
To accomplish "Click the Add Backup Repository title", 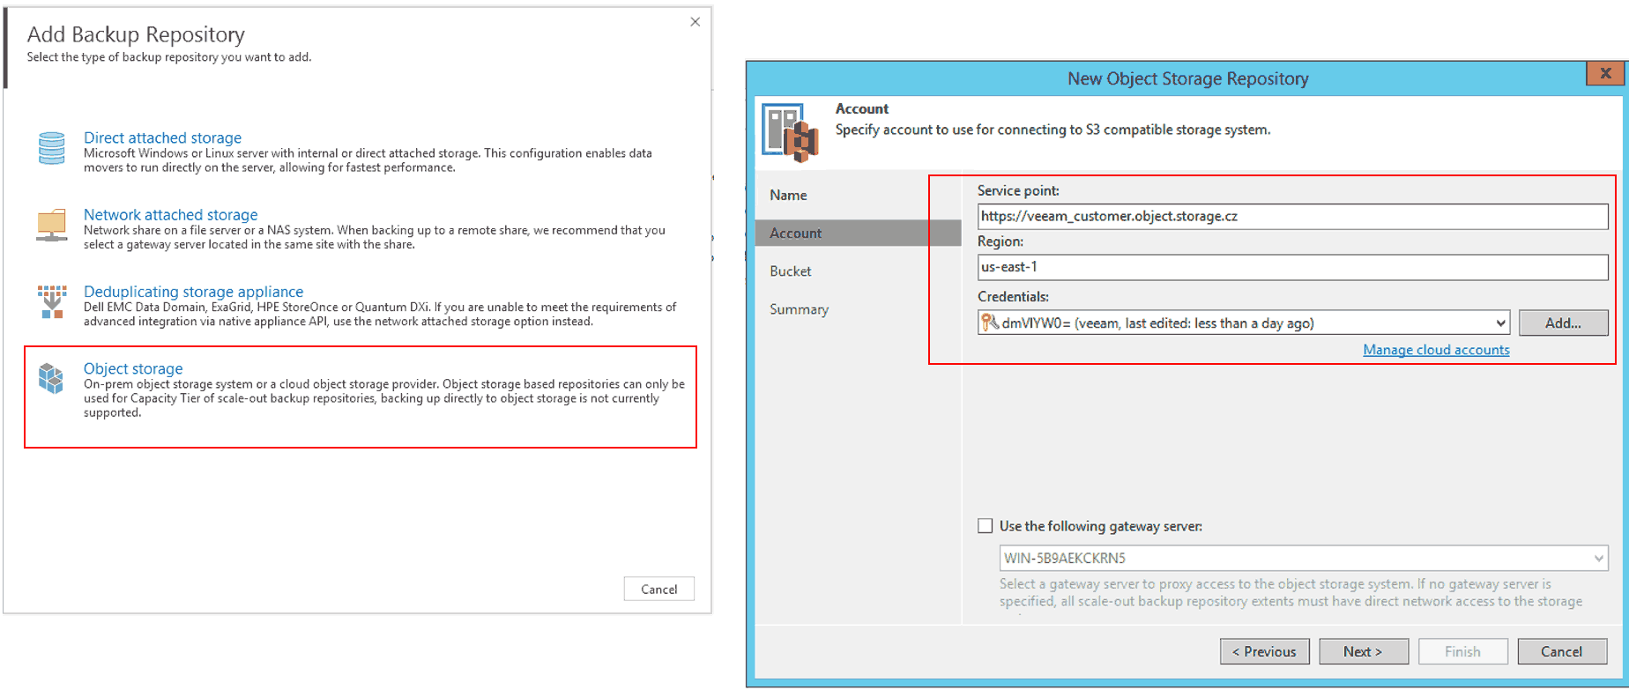I will coord(136,34).
